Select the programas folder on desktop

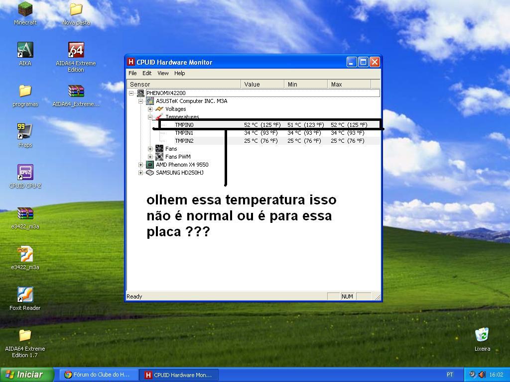25,91
